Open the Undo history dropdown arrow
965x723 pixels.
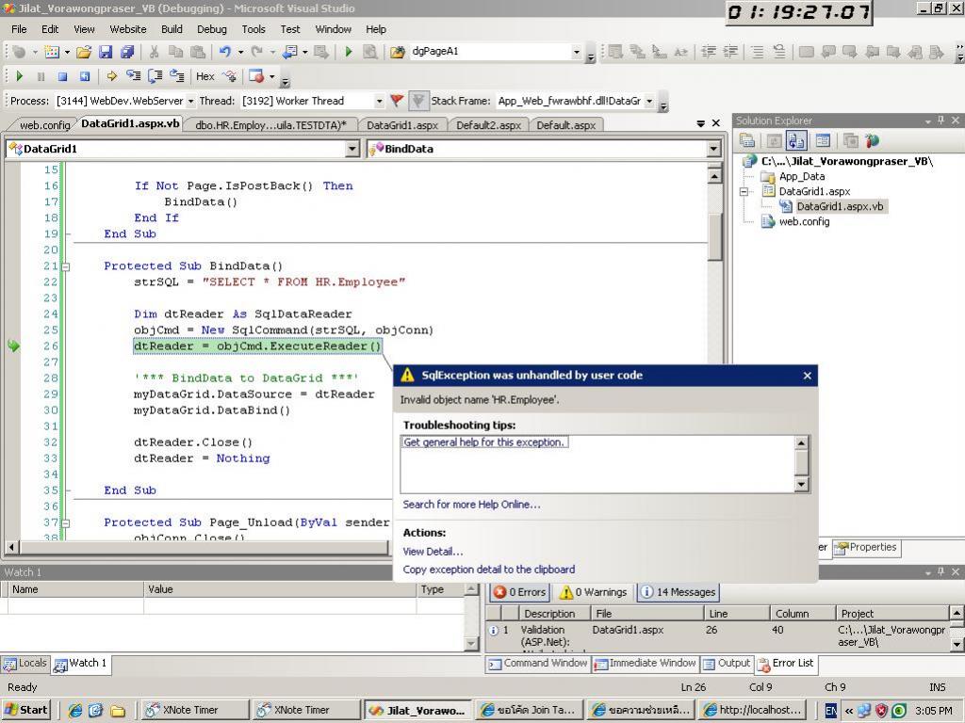tap(240, 53)
